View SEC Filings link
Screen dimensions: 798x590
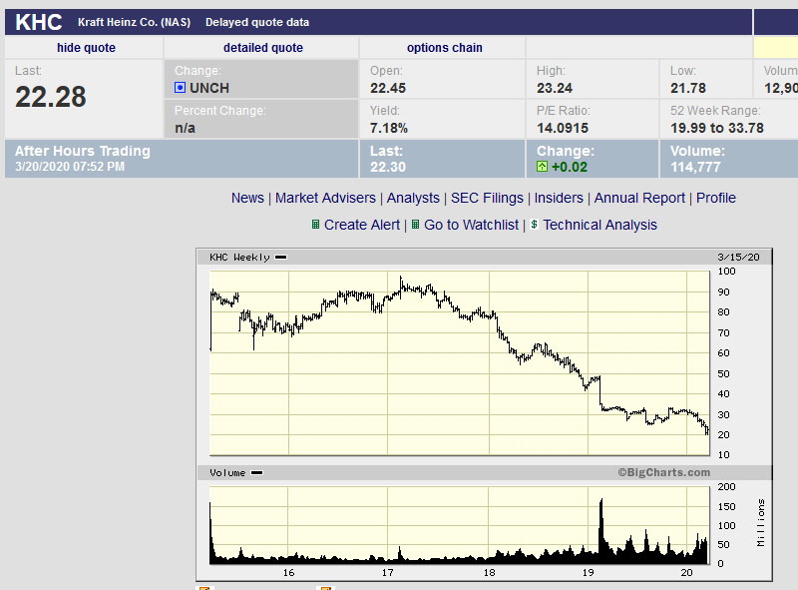point(487,198)
